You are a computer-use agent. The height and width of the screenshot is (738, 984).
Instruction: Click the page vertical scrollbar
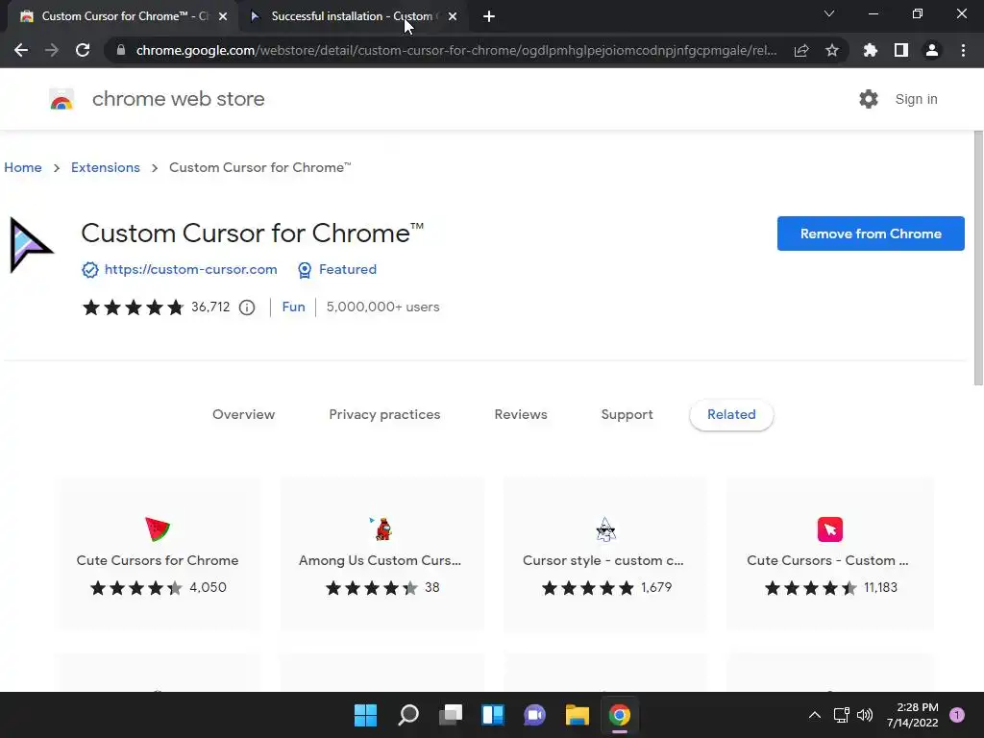click(978, 258)
